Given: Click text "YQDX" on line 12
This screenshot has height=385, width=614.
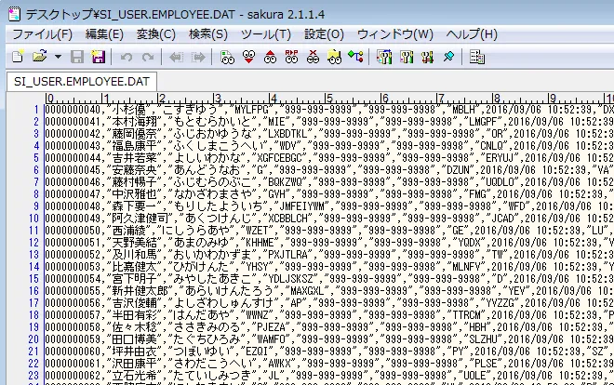Looking at the screenshot, I should tap(470, 243).
